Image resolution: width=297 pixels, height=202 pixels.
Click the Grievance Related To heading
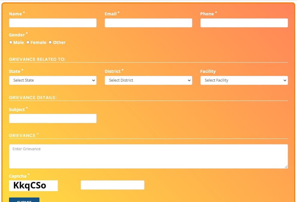tap(37, 59)
